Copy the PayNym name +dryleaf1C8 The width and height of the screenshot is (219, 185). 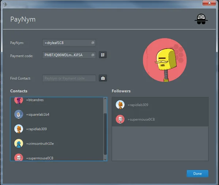click(x=93, y=43)
